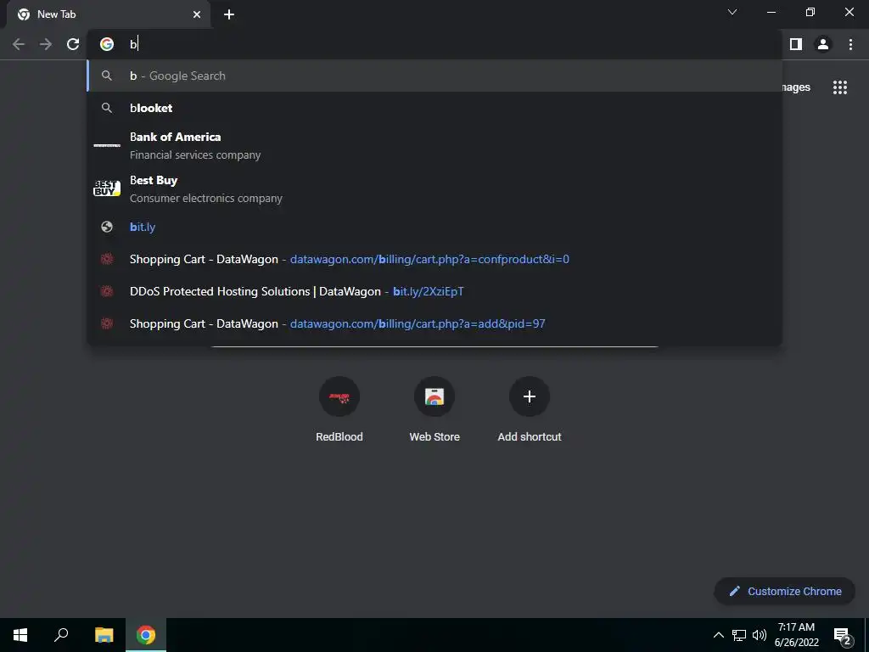Click magnifier icon beside blooket
The height and width of the screenshot is (652, 869).
pos(106,108)
